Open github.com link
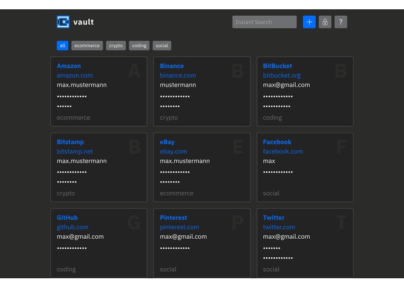404x287 pixels. (73, 227)
